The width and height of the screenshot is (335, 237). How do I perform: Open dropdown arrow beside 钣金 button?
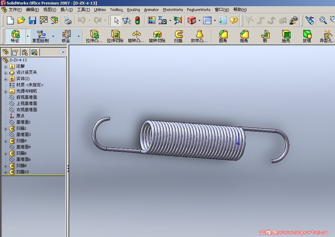[78, 37]
